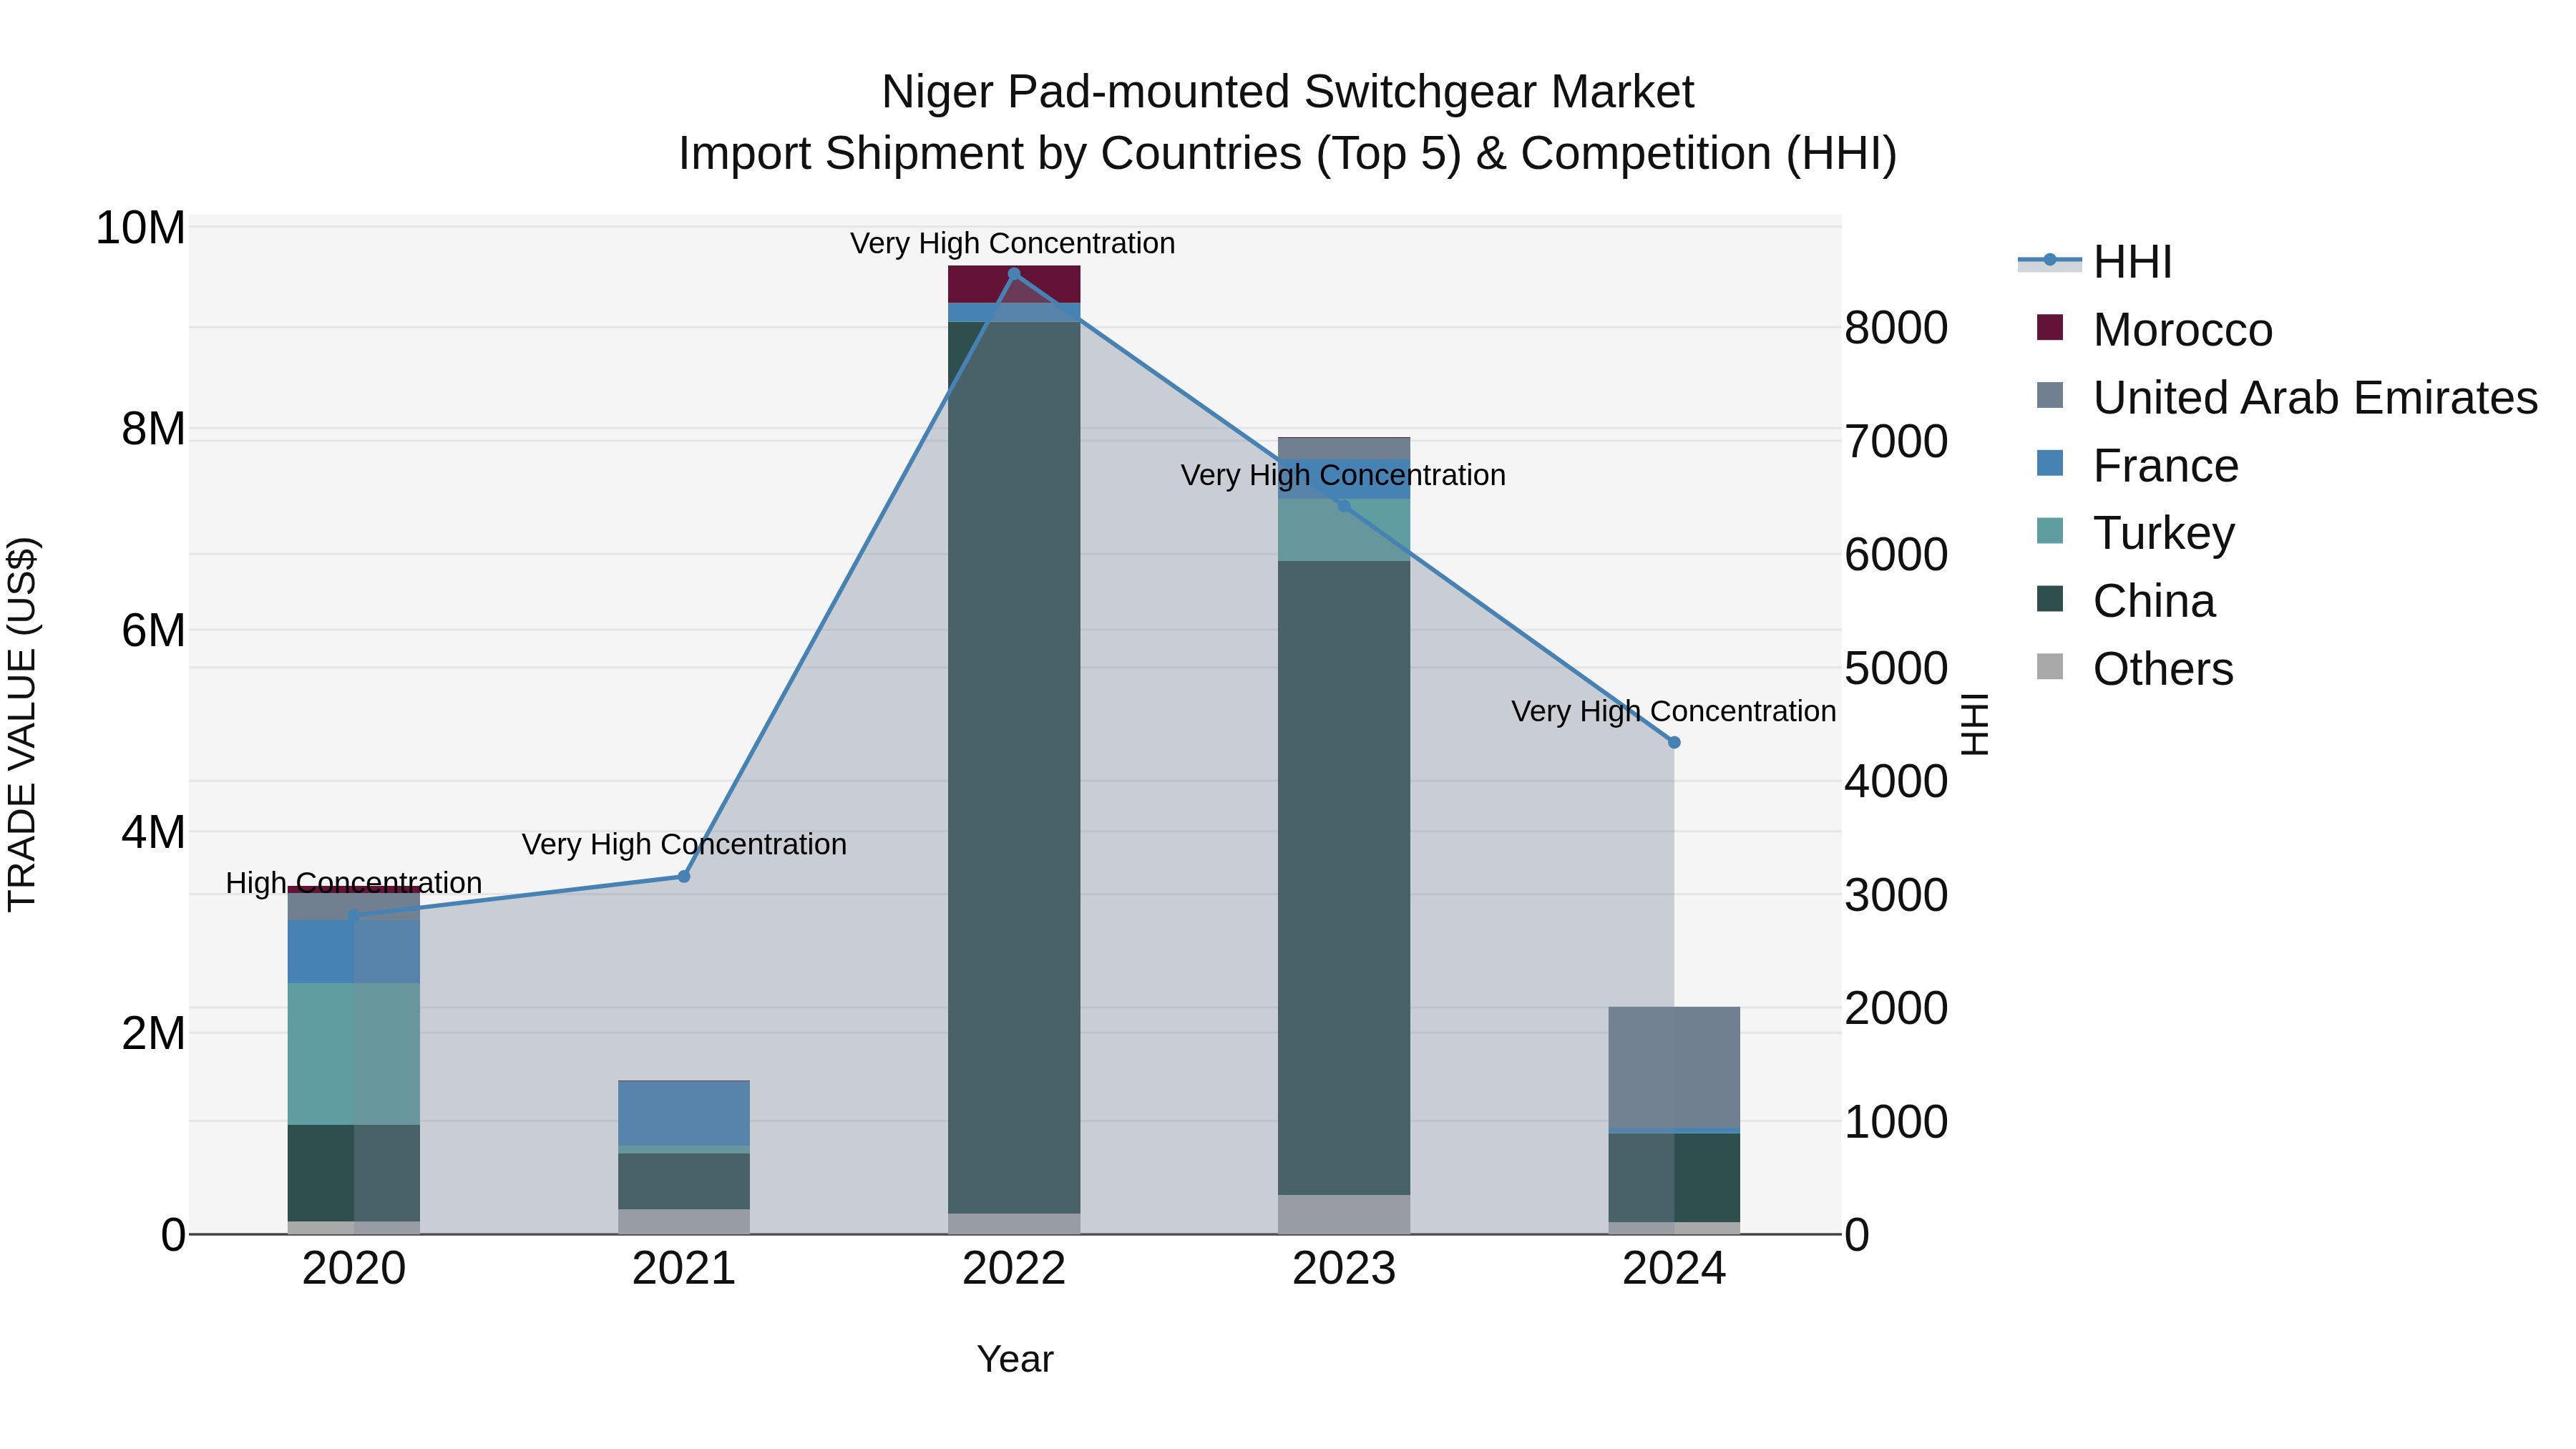Click the 6M y-axis tick label
This screenshot has height=1449, width=2576.
click(153, 631)
